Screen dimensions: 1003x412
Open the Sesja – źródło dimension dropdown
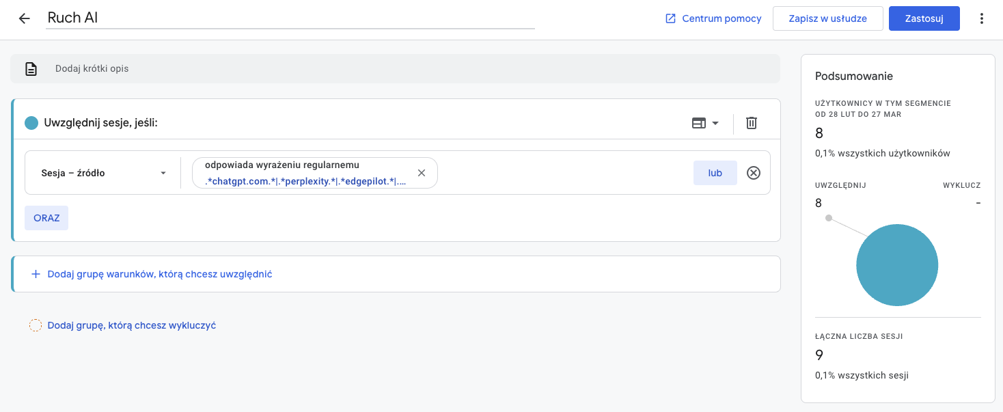point(102,173)
